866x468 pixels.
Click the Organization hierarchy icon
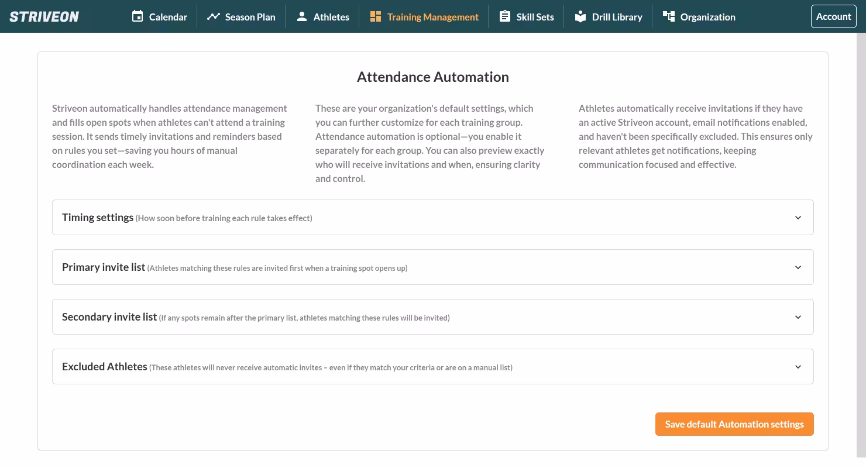pyautogui.click(x=668, y=16)
